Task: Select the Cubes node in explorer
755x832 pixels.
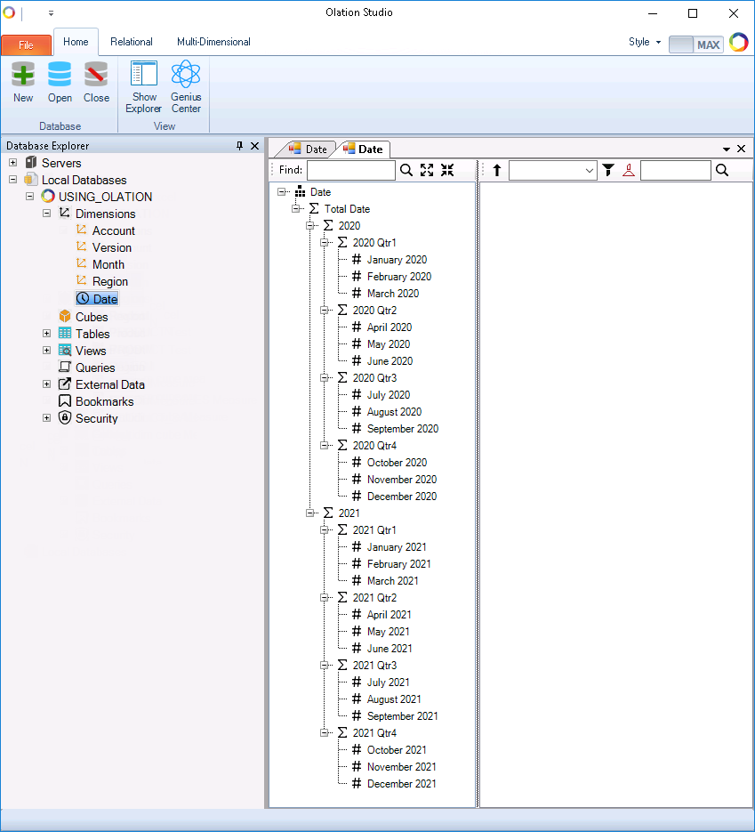Action: tap(92, 317)
